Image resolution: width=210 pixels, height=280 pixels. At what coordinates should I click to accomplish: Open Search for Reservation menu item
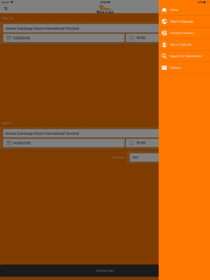[x=184, y=56]
